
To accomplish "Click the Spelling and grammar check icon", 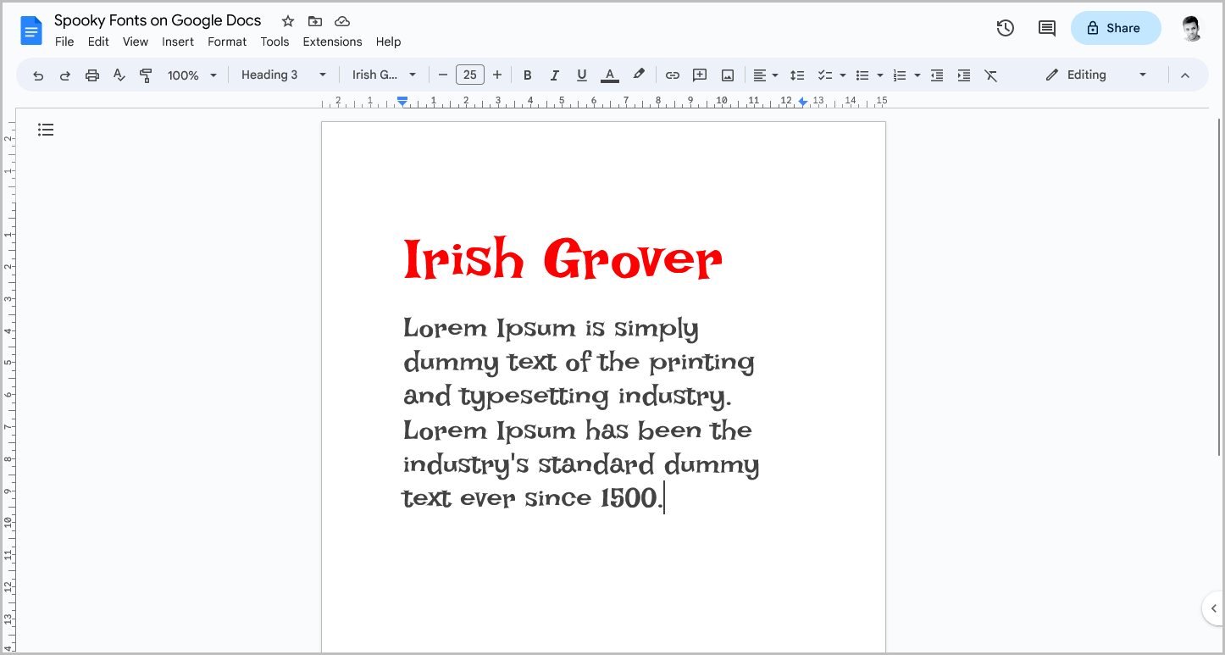I will [119, 75].
